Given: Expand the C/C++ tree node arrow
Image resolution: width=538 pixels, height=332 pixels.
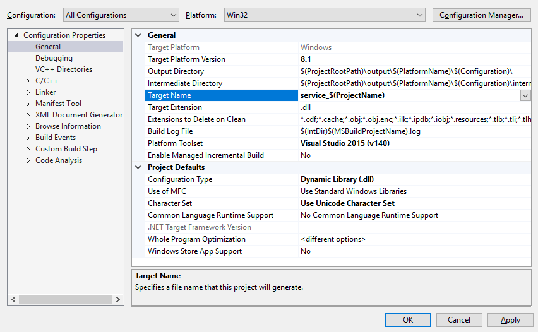Looking at the screenshot, I should coord(28,81).
